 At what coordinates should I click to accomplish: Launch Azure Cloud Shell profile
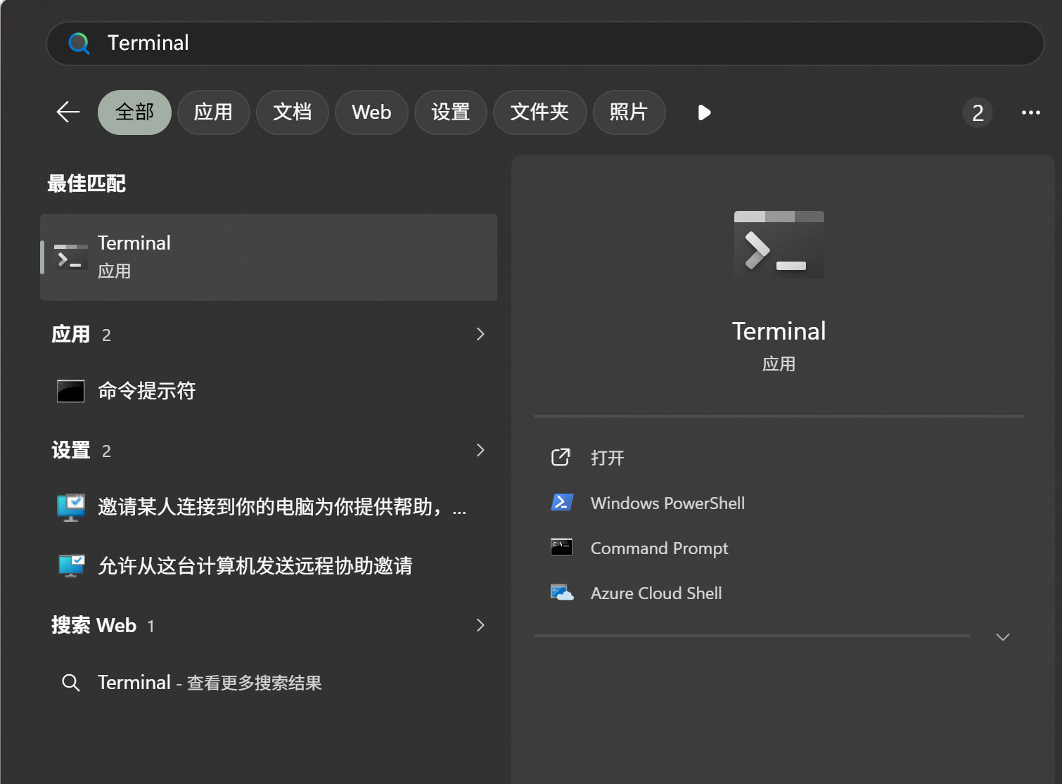(x=656, y=593)
